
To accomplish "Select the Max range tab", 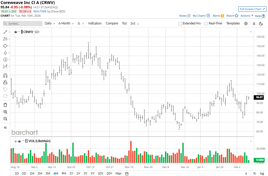I will 119,173.
